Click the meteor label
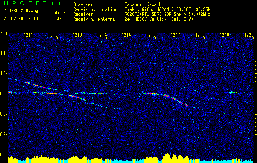Viewport: 257px width, 163px height. [x=58, y=13]
